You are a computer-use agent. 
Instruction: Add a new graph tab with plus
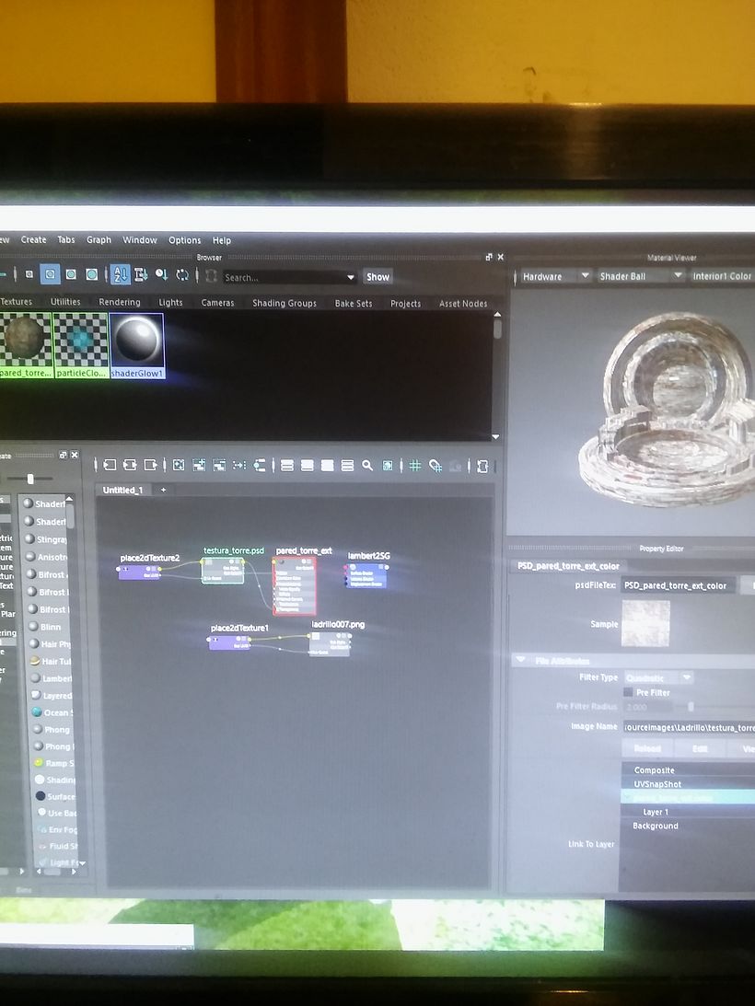[x=164, y=491]
